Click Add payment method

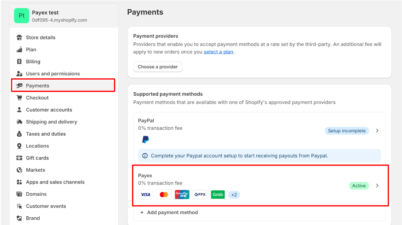[x=169, y=212]
